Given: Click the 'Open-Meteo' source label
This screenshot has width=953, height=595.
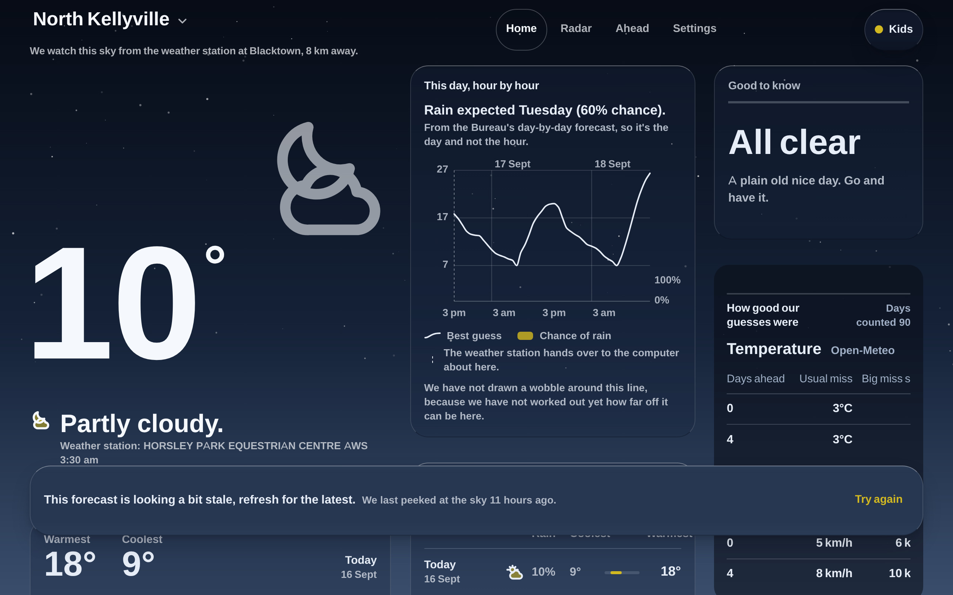Looking at the screenshot, I should click(863, 350).
